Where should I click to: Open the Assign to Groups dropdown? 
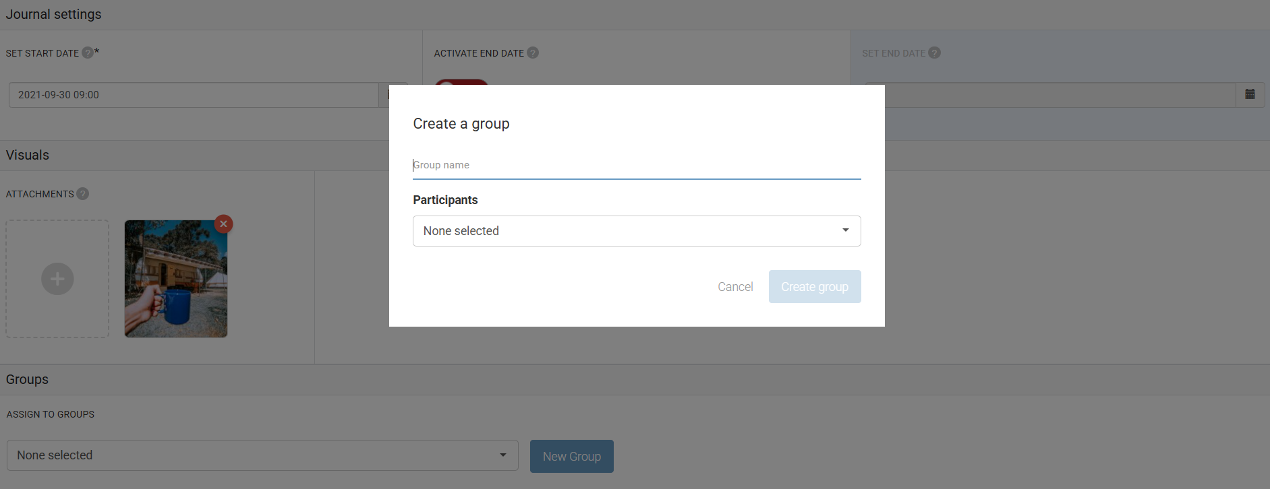click(262, 455)
